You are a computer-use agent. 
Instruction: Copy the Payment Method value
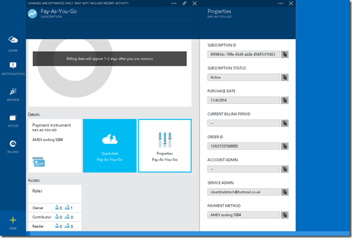click(x=285, y=215)
